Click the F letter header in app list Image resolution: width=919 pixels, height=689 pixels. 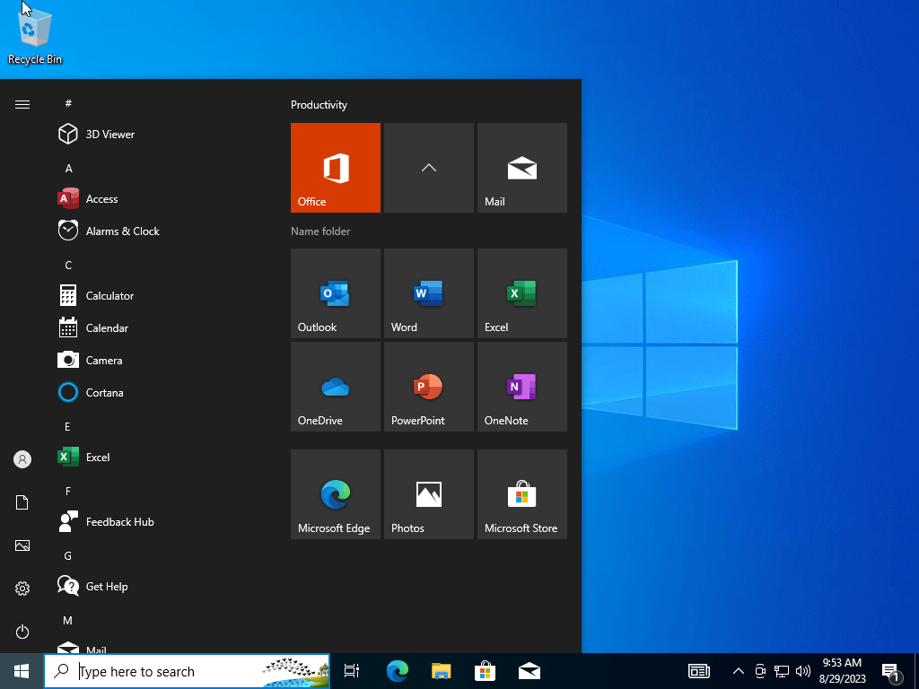click(x=68, y=491)
